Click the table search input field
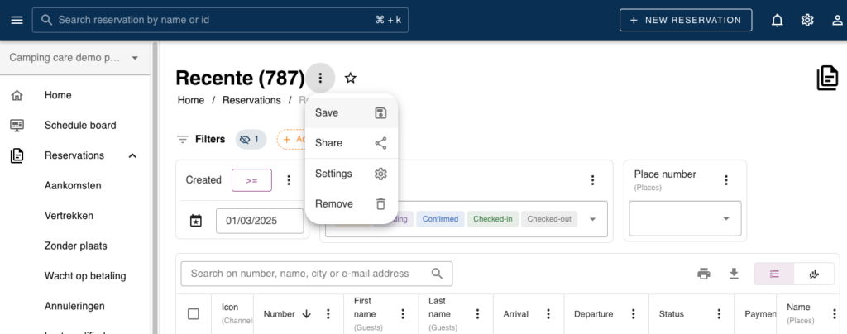The height and width of the screenshot is (334, 847). (306, 274)
